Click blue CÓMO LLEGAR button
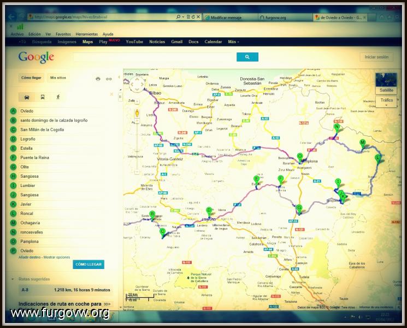407x328 pixels. [89, 265]
